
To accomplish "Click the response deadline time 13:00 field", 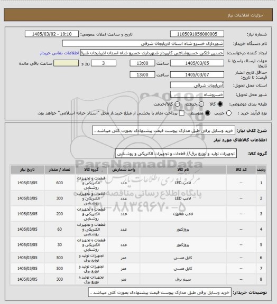I will [142, 63].
